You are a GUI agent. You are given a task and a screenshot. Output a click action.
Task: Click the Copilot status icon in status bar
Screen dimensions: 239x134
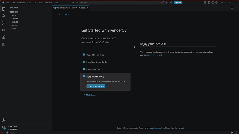point(232,132)
